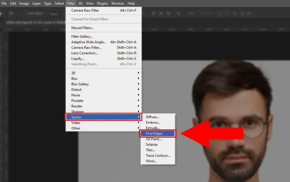This screenshot has width=290, height=182.
Task: Expand the Video submenu
Action: 104,122
